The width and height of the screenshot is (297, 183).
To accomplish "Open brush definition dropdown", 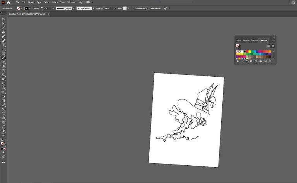I will (x=94, y=8).
